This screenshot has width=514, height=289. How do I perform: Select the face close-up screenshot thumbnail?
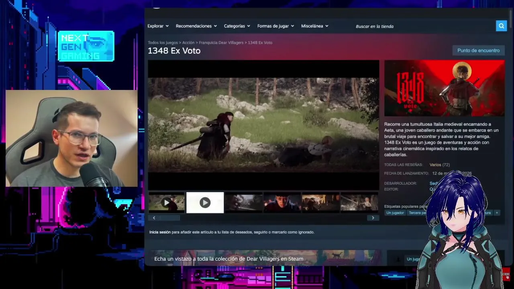(282, 203)
